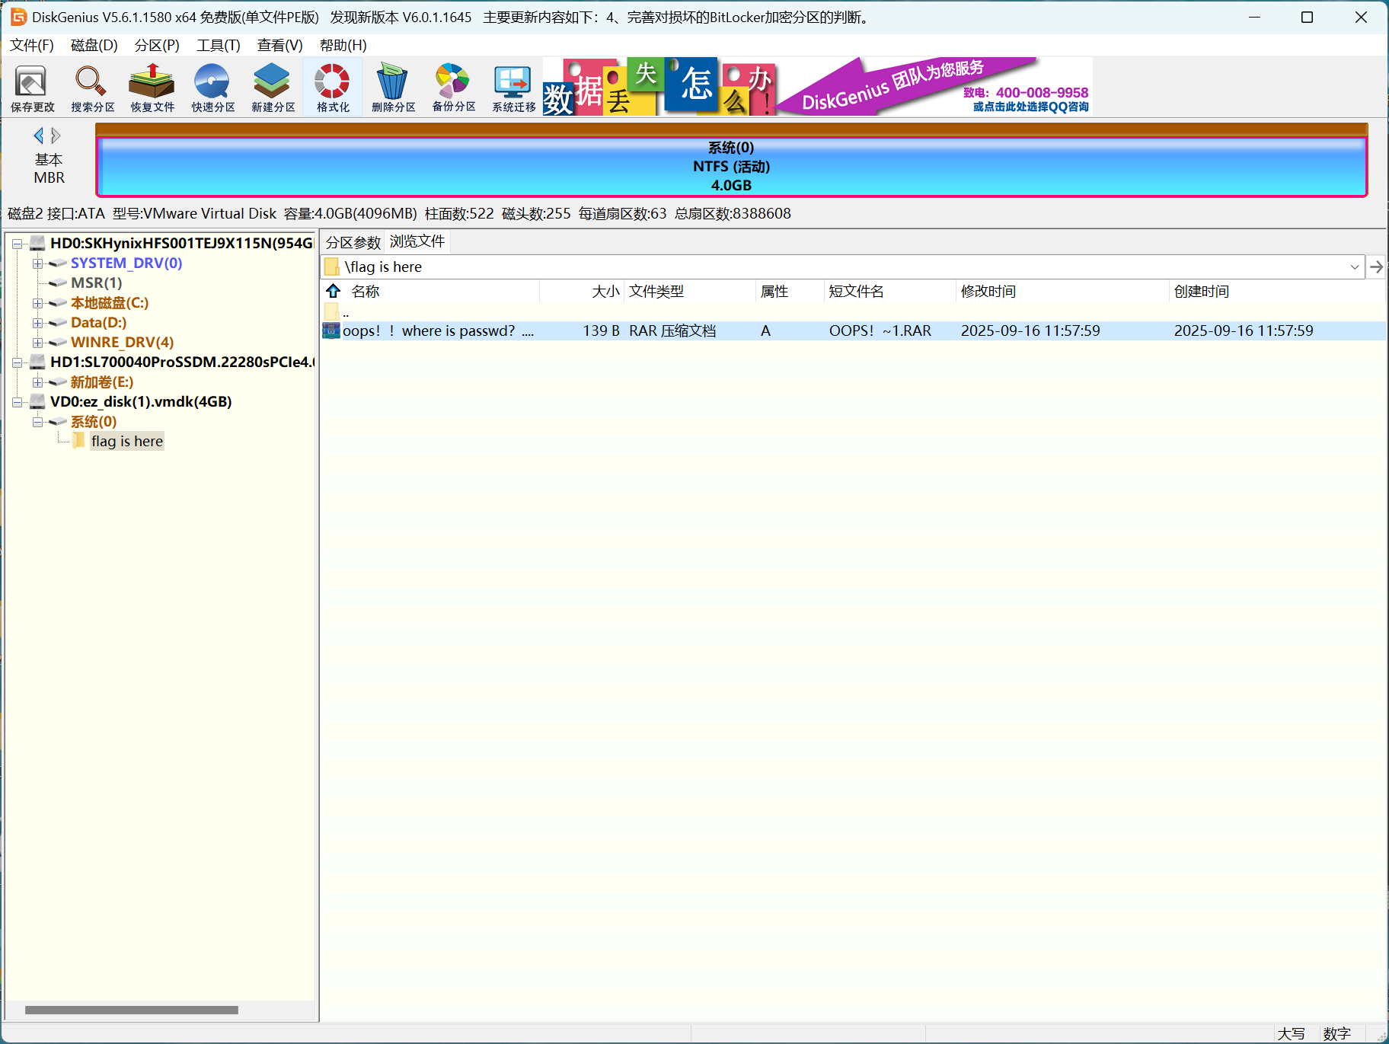Expand the SYSTEM_DRV(0) partition node

click(37, 263)
